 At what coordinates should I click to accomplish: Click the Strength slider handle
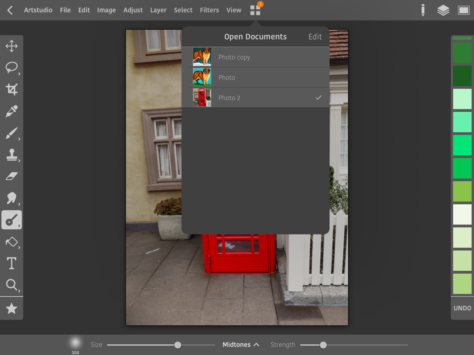(323, 345)
